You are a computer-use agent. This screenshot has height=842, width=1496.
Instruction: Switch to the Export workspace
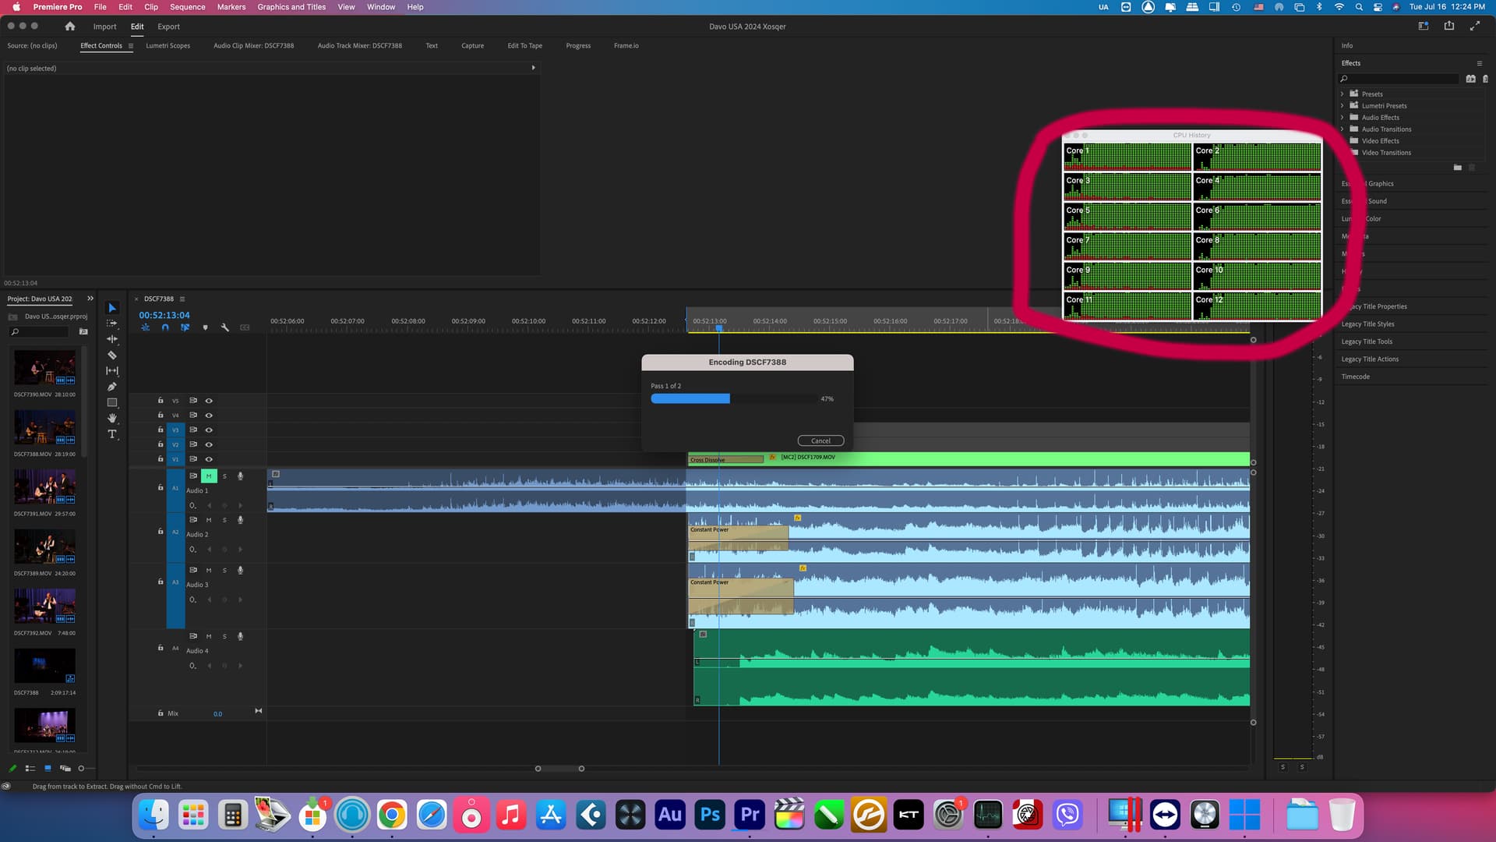coord(168,27)
